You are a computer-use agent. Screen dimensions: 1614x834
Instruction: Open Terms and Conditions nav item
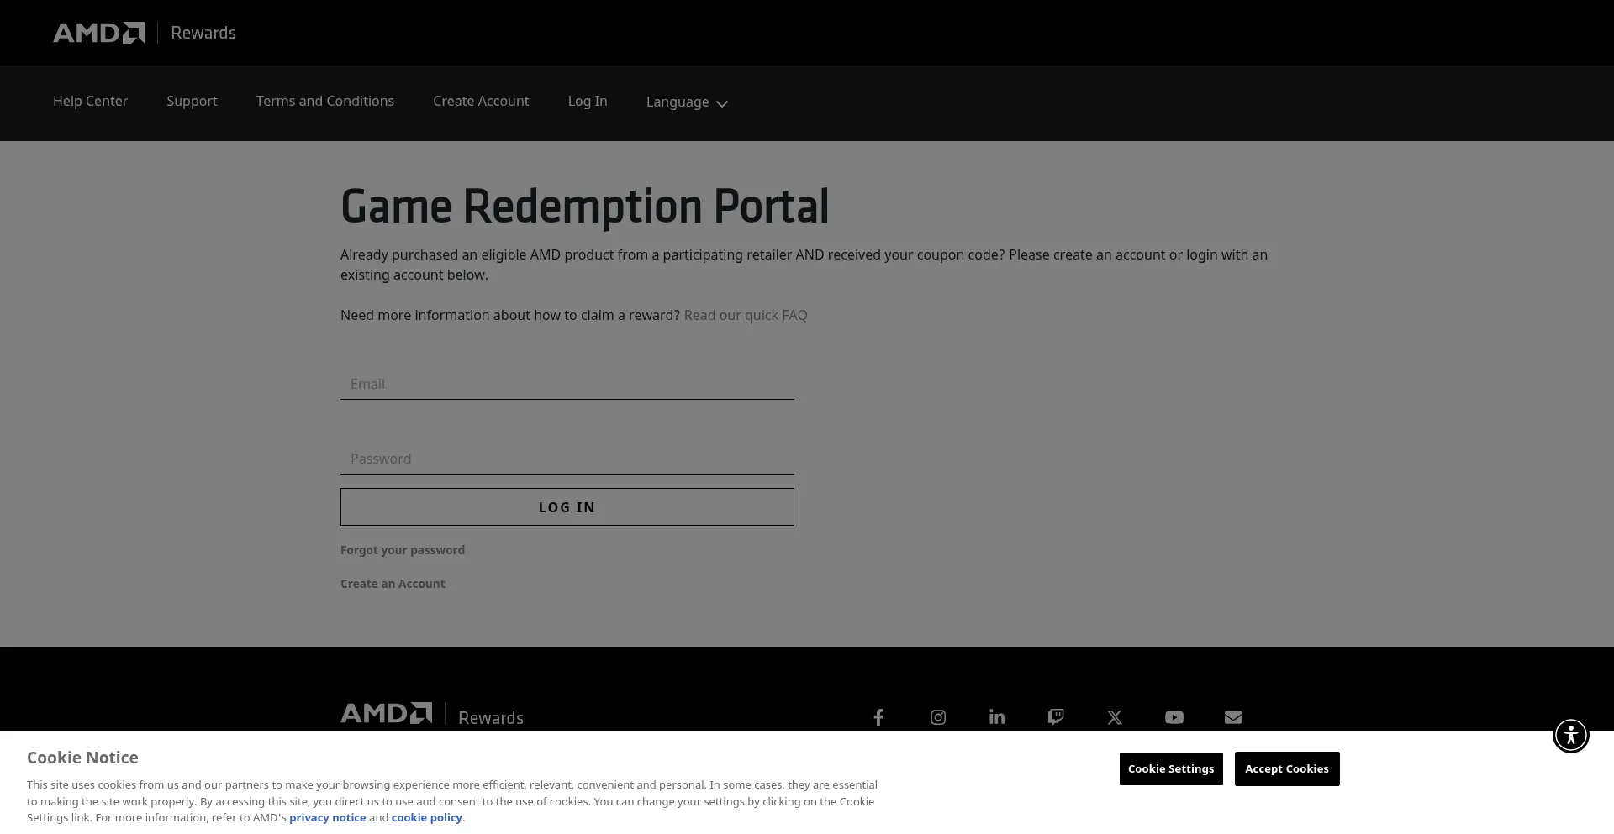325,101
